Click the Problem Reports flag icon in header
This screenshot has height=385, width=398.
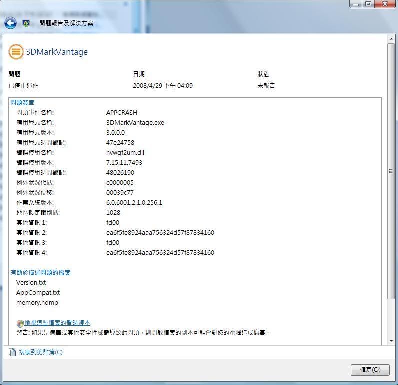[26, 23]
